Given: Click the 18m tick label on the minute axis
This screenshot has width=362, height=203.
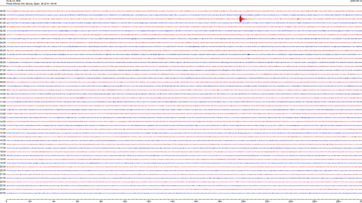Looking at the screenshot, I should tap(219, 201).
